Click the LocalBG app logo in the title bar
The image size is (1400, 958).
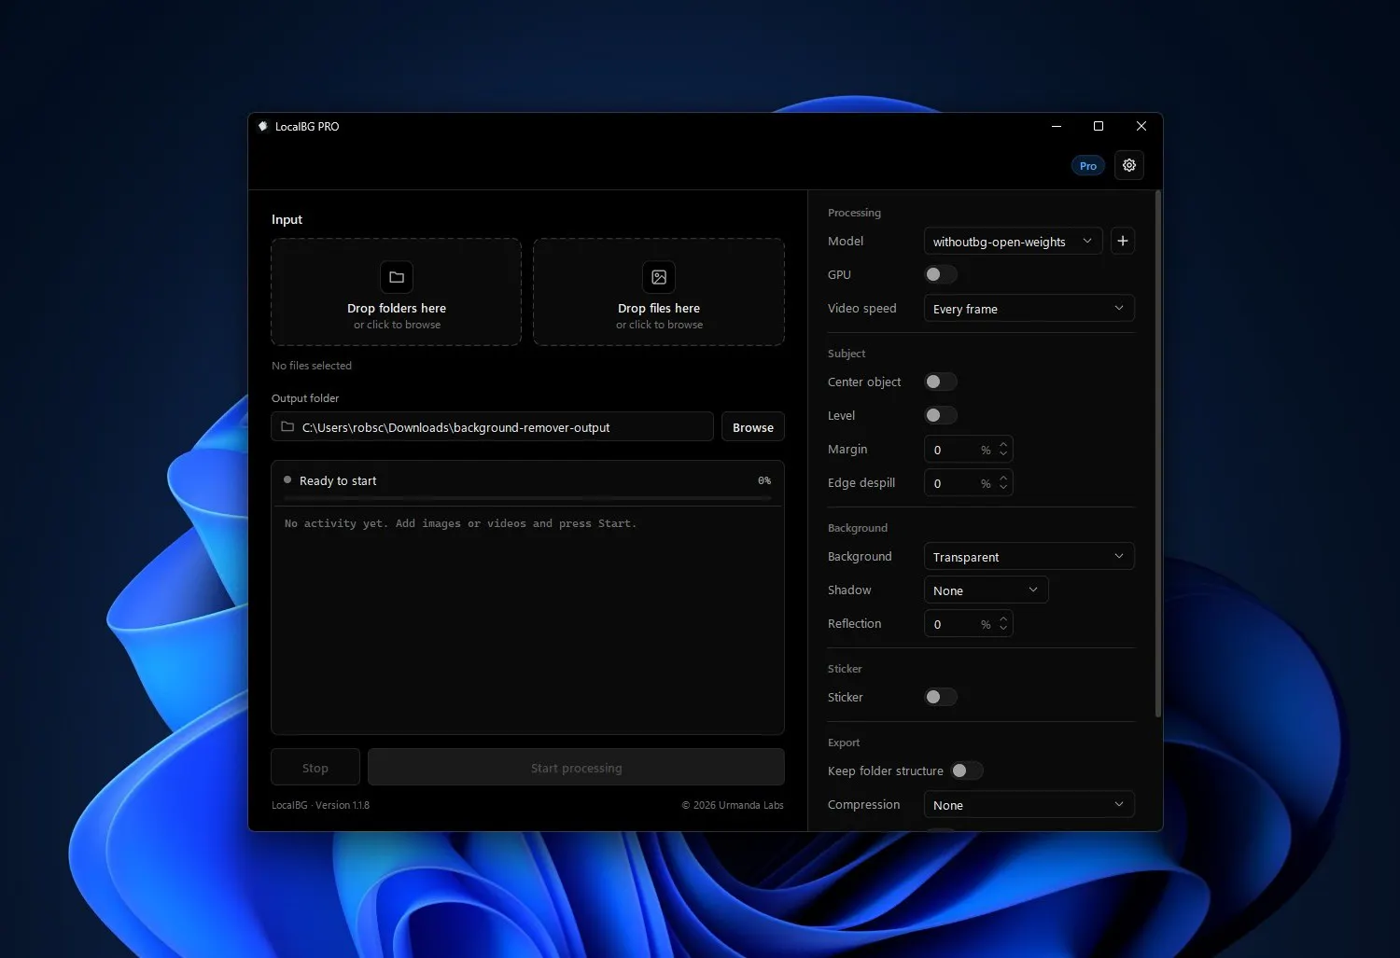(263, 126)
